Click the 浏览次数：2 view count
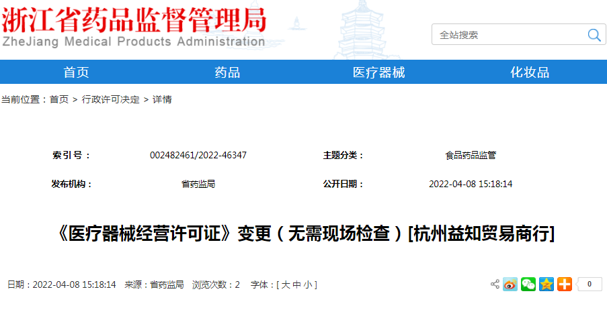 (x=216, y=284)
